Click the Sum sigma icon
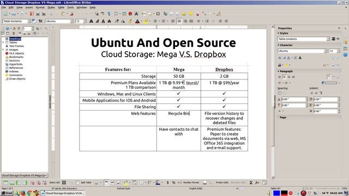This screenshot has width=349, height=196. tap(251, 182)
